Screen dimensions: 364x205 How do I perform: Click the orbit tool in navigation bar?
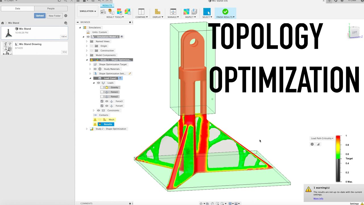[x=201, y=204]
